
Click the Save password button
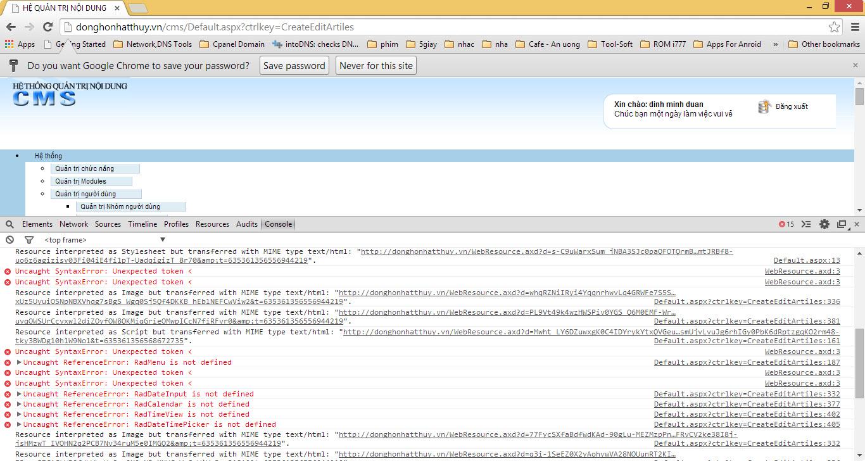tap(294, 65)
